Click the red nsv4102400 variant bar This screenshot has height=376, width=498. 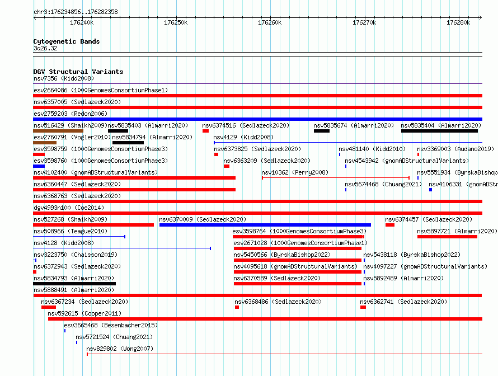(134, 178)
